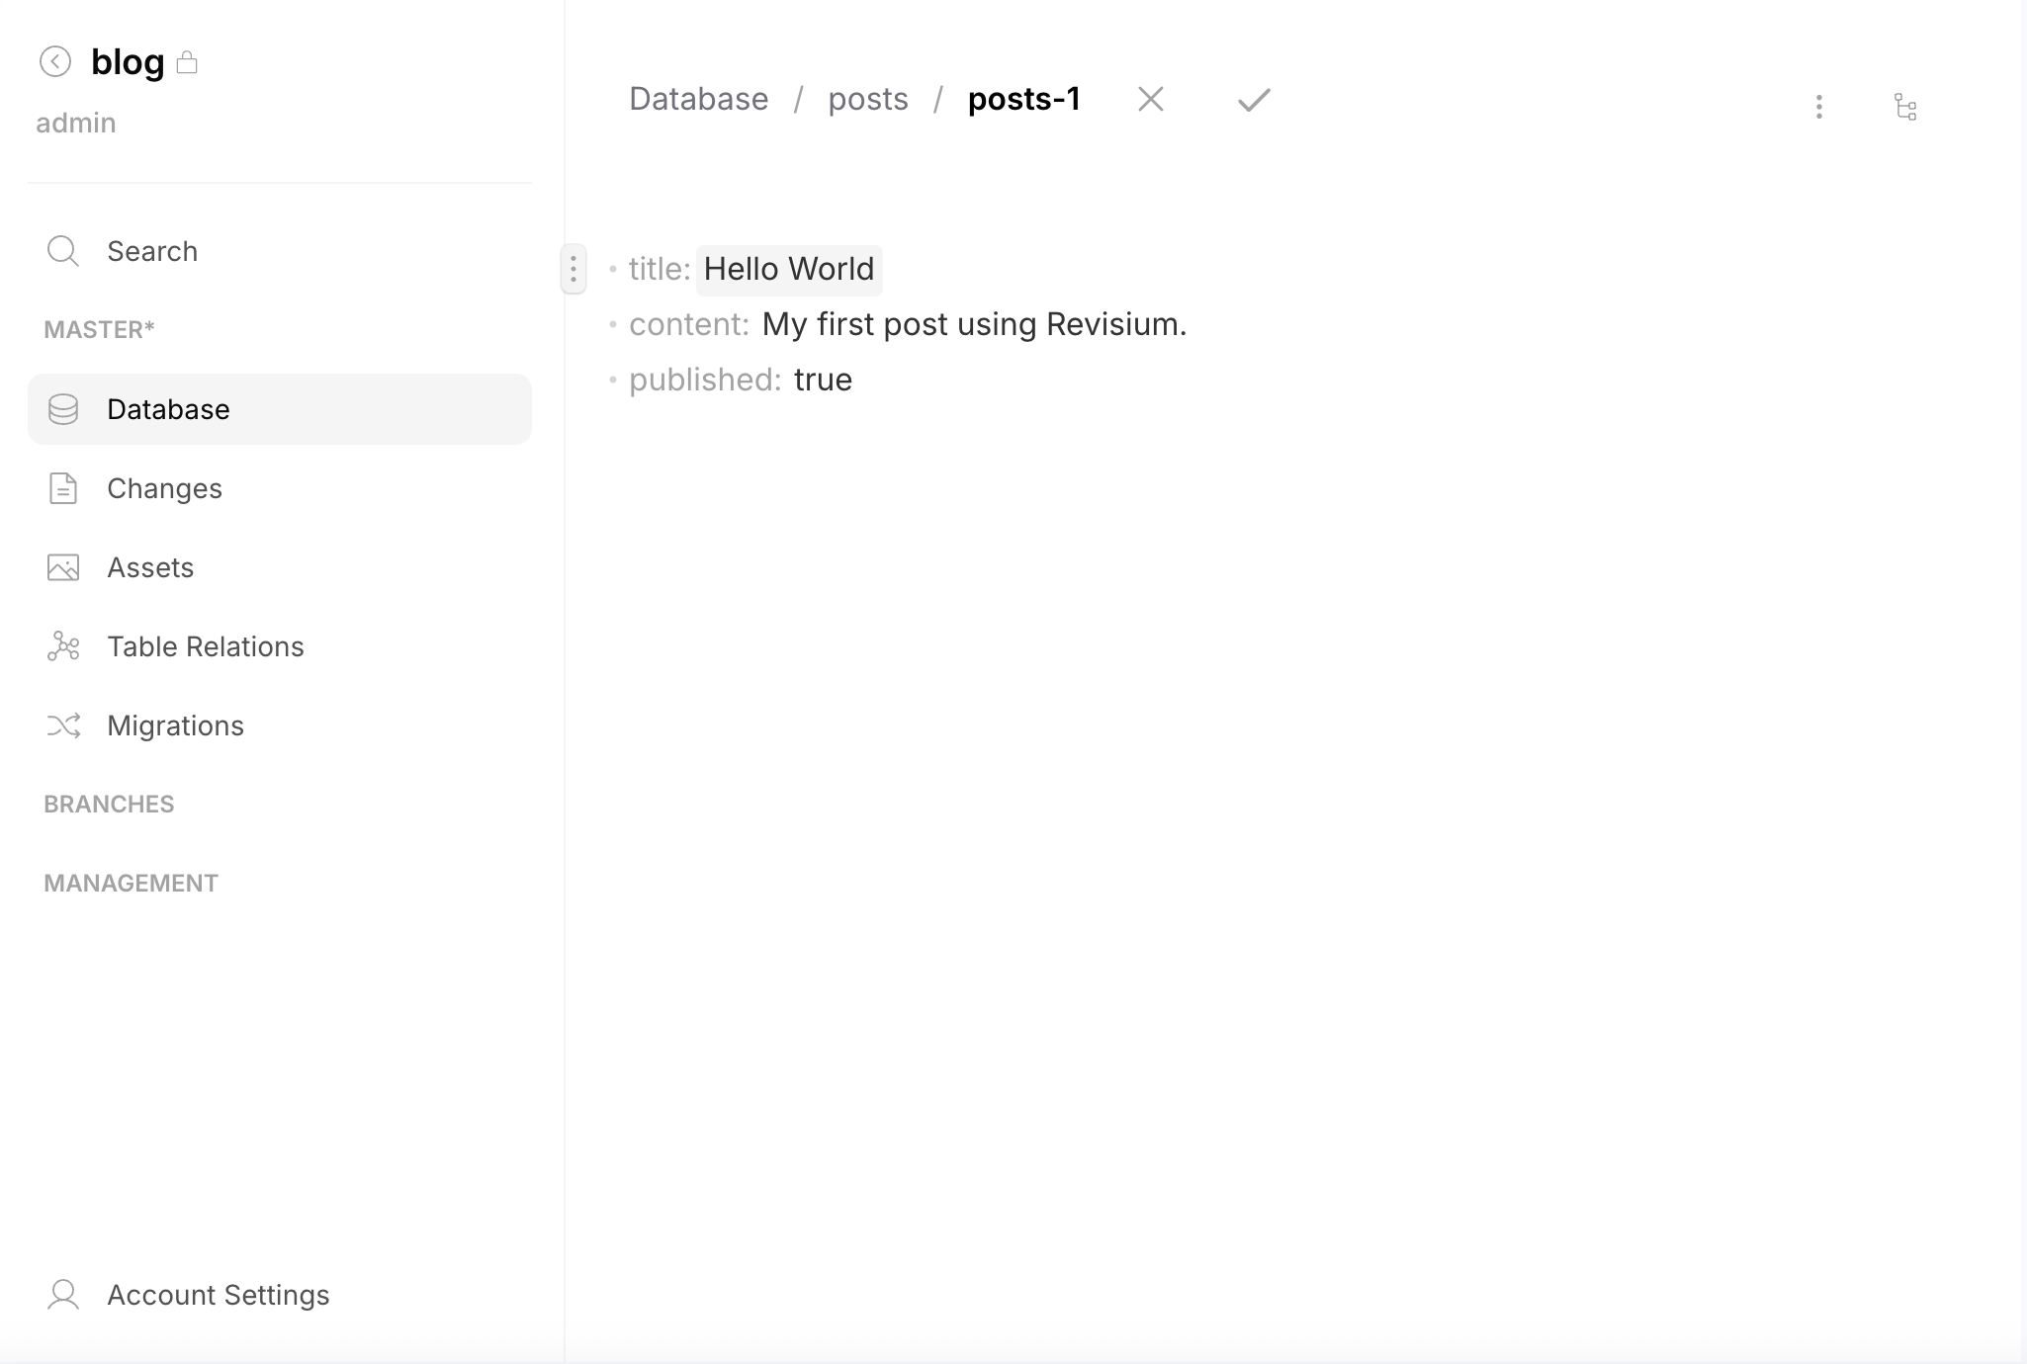Open the Migrations section
The height and width of the screenshot is (1364, 2027).
pyautogui.click(x=175, y=725)
